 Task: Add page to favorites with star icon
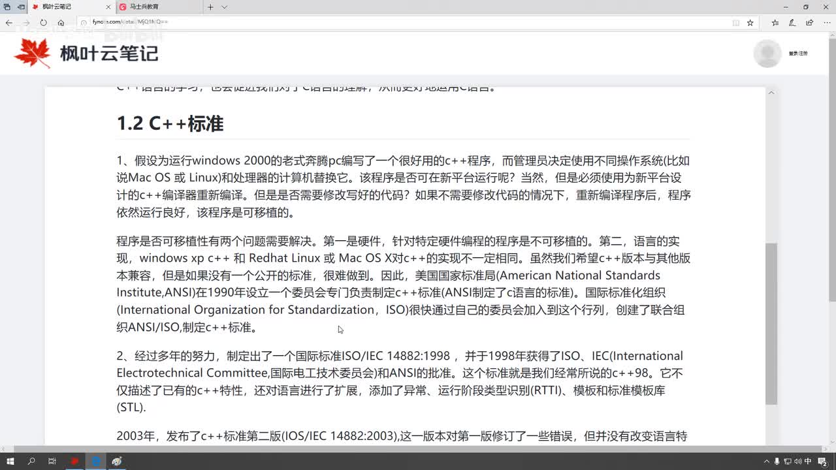pos(750,22)
